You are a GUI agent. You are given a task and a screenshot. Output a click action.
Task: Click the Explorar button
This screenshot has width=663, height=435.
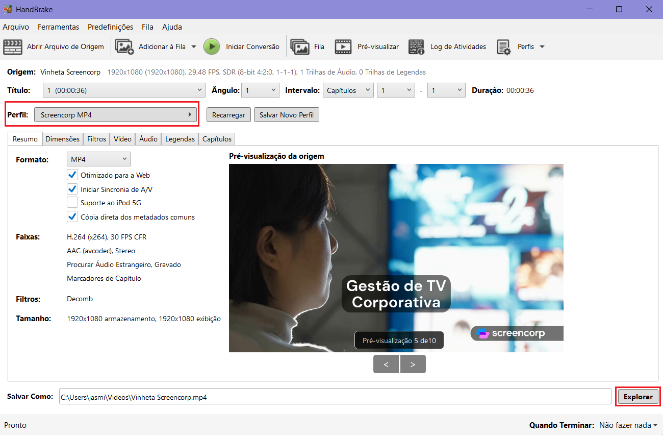click(x=638, y=397)
